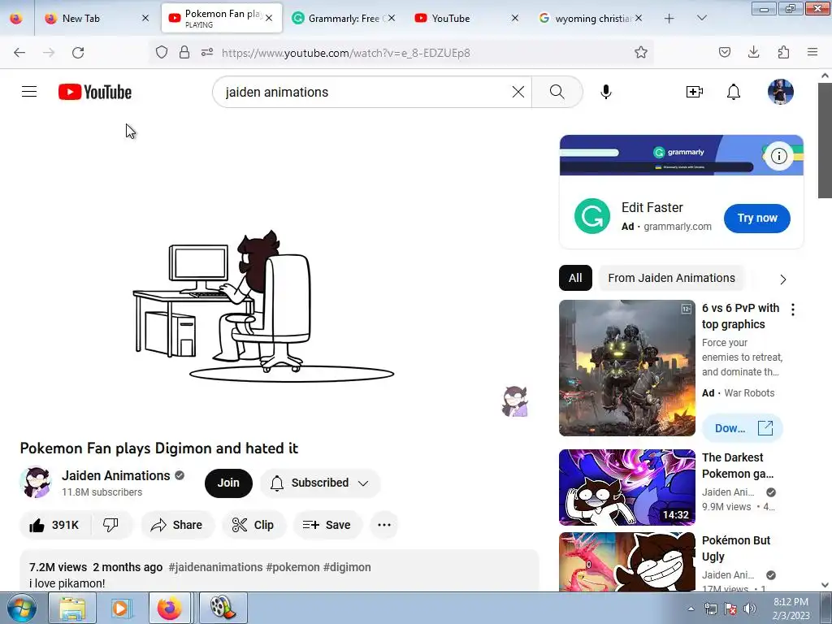Open options for 6 vs 6 PvP ad
The height and width of the screenshot is (624, 832).
click(793, 310)
